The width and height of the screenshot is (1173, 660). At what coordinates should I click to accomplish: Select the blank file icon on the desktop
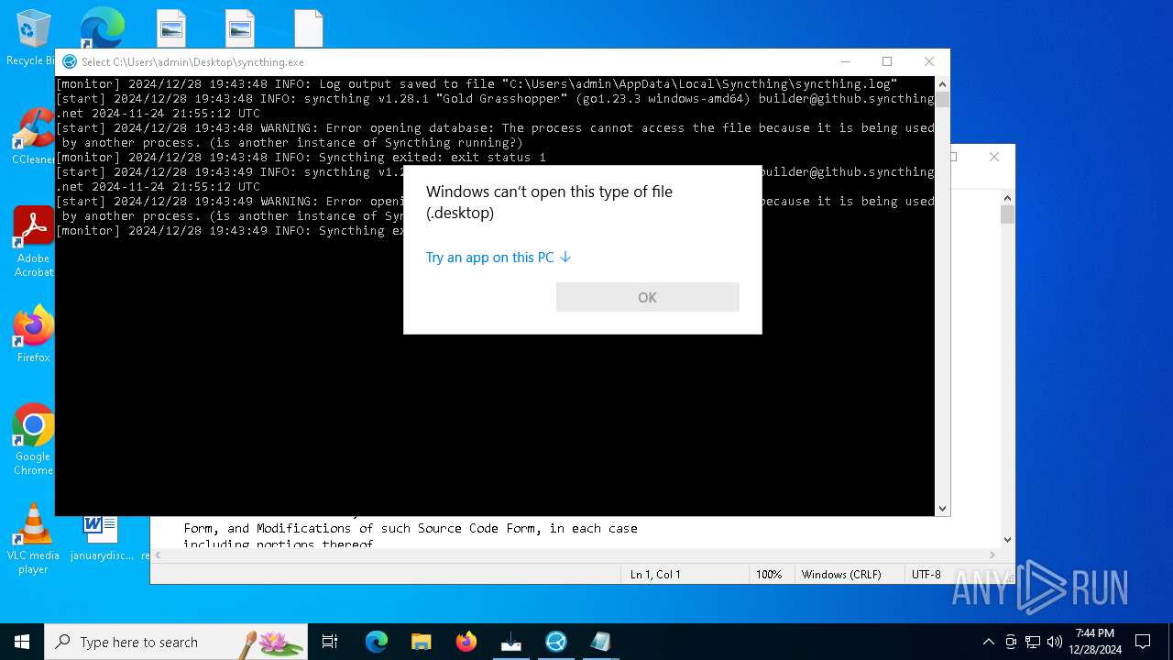coord(309,28)
